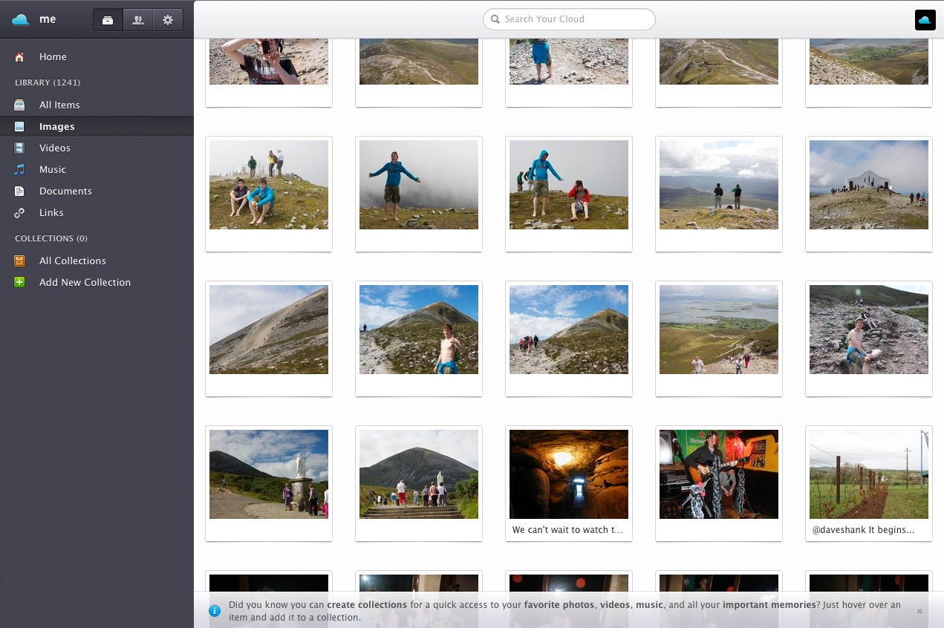
Task: Open the hilltop chapel photo thumbnail
Action: point(868,185)
